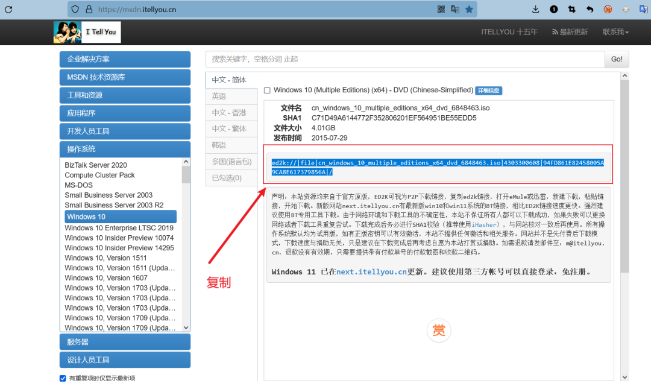The height and width of the screenshot is (386, 651).
Task: Select the highlighted Windows 10 entry
Action: pyautogui.click(x=121, y=217)
